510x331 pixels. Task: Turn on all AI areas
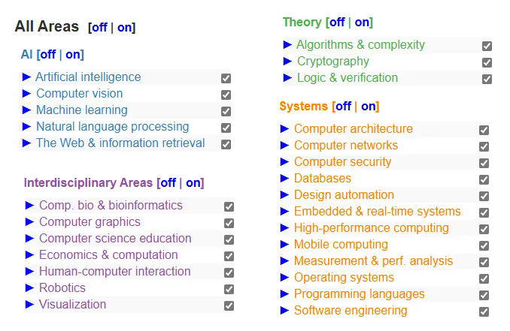click(73, 54)
